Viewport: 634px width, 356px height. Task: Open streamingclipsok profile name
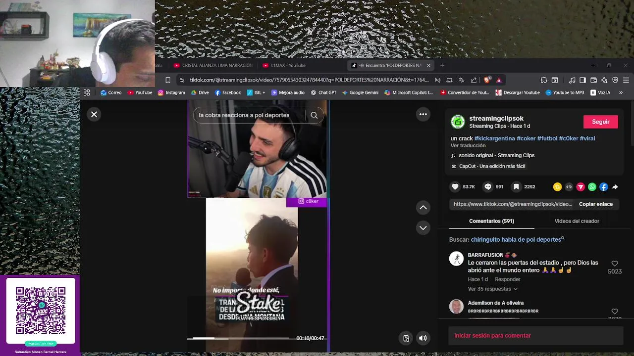496,118
